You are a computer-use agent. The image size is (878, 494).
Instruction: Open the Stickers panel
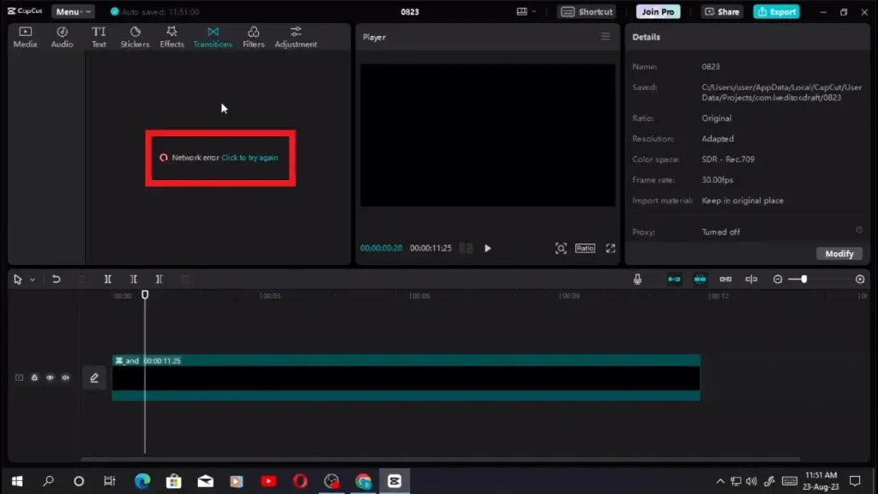click(x=135, y=37)
